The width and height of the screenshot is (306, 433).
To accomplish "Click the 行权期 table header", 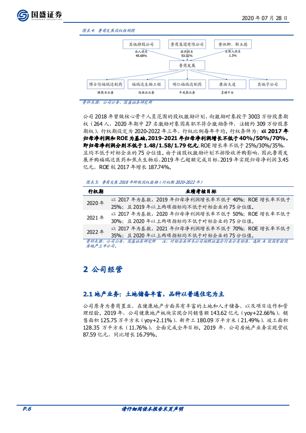I will pyautogui.click(x=96, y=191).
